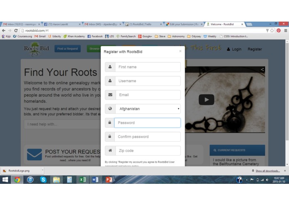Open the Chrome hamburger menu
The image size is (289, 205).
coord(286,31)
